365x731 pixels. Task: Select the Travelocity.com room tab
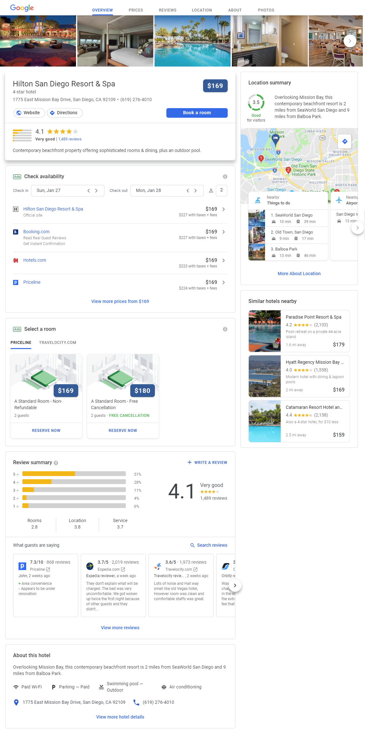click(x=57, y=343)
